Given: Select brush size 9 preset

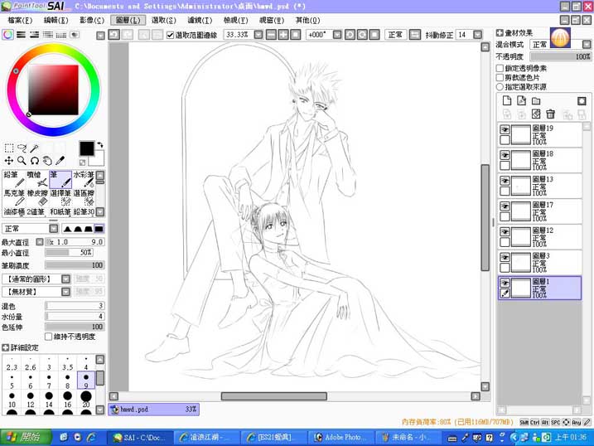Looking at the screenshot, I should pos(86,380).
